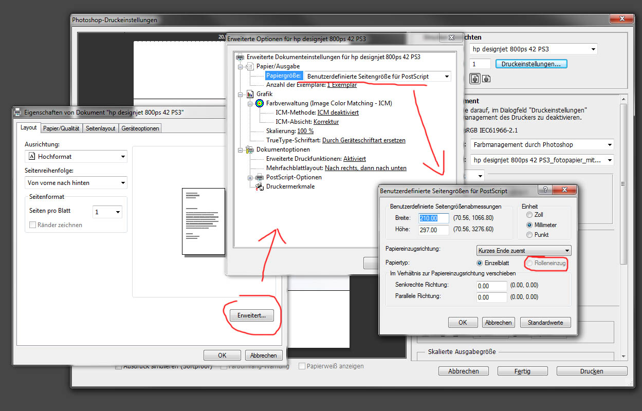Click the 1 Exemplar copies link

(x=342, y=85)
